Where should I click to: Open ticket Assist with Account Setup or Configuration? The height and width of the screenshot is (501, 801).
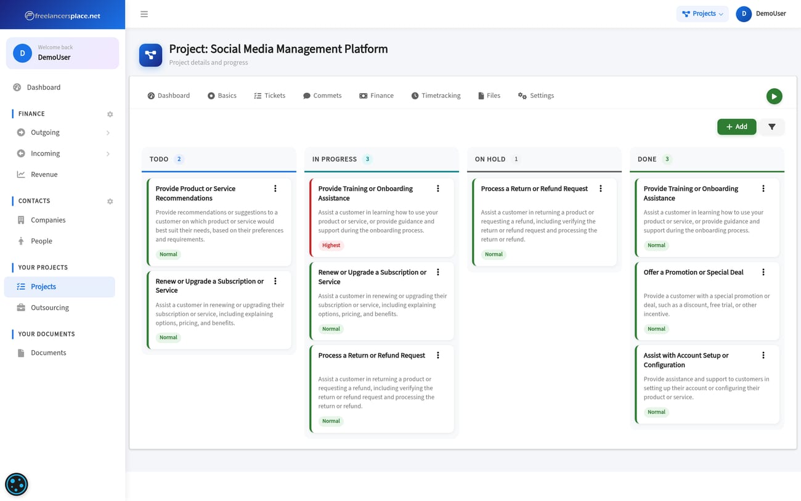[686, 360]
